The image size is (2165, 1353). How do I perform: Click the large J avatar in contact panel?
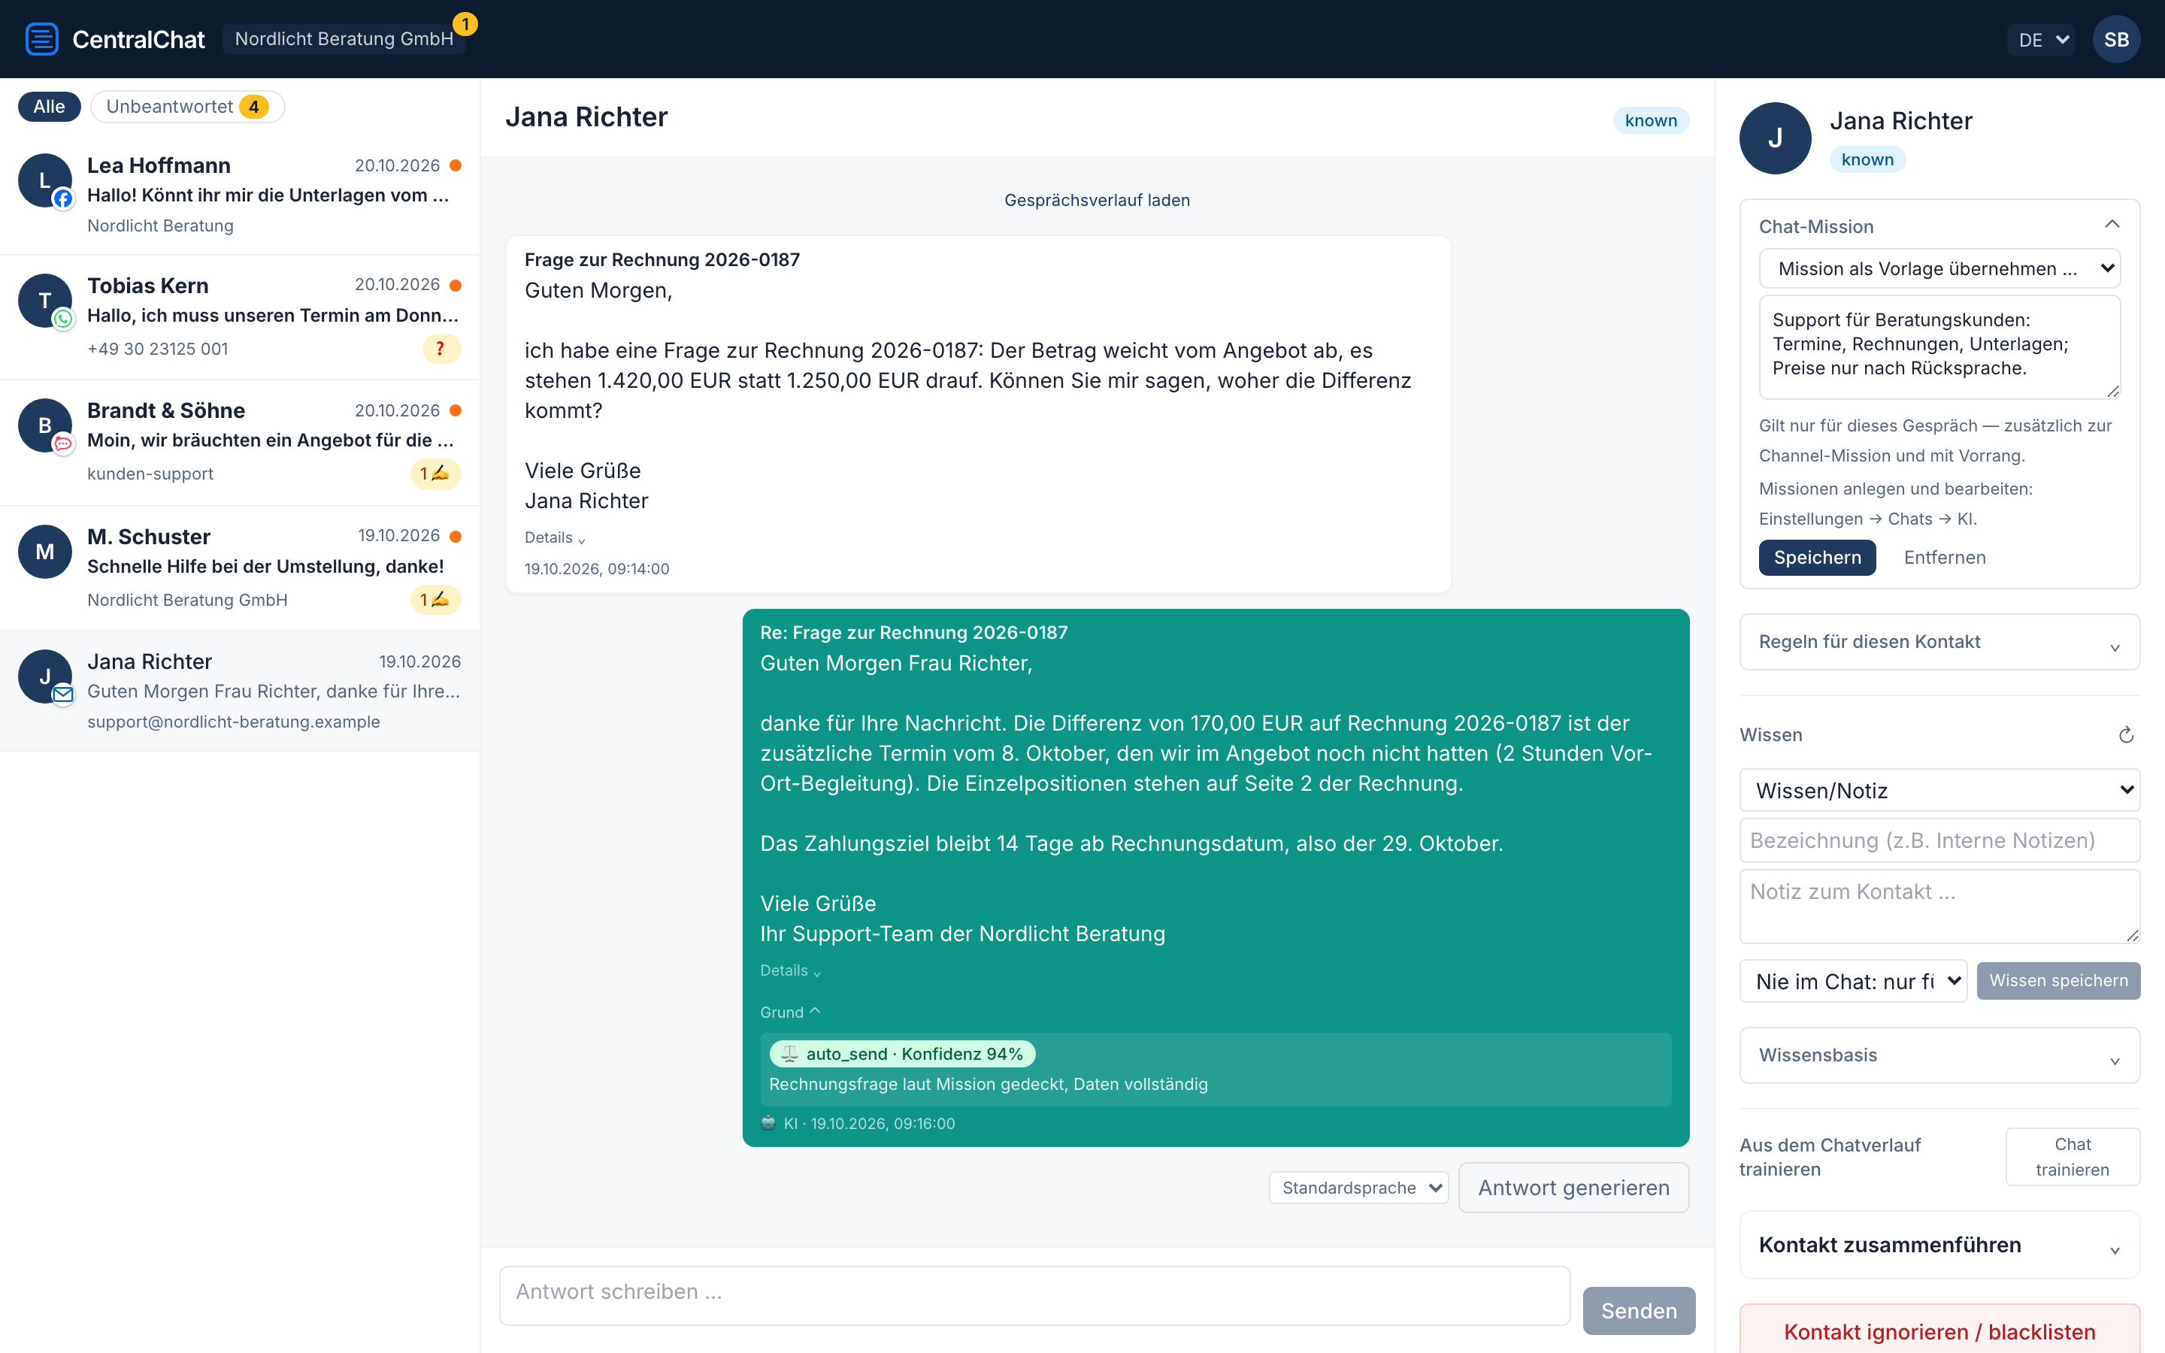coord(1775,138)
